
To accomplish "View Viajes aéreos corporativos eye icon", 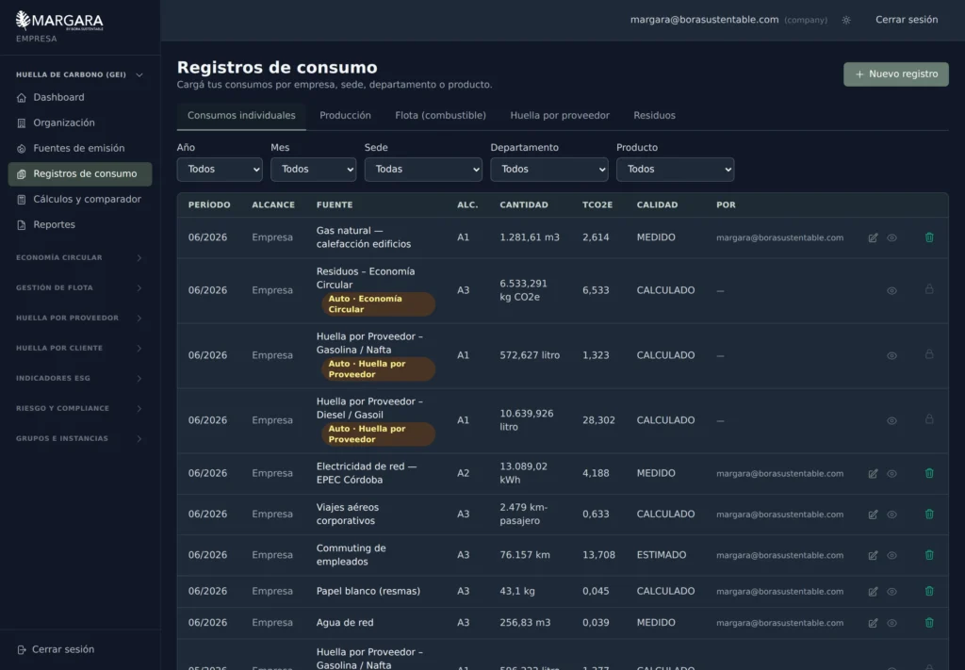I will (x=891, y=515).
